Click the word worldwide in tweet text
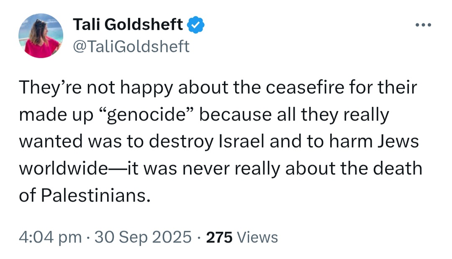 (63, 169)
